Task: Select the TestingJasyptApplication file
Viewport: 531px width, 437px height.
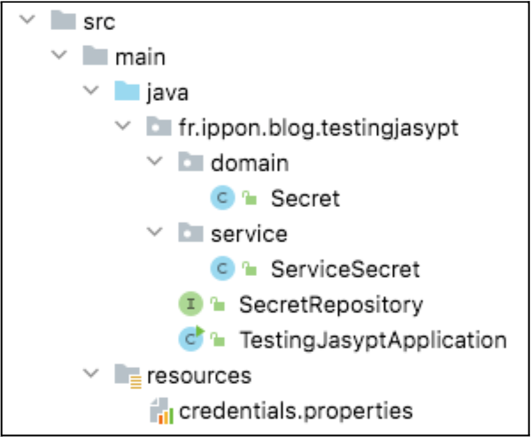Action: 373,340
